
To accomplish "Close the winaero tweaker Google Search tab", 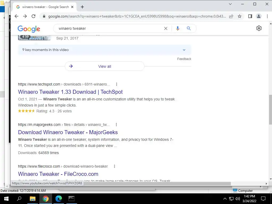I will click(72, 7).
